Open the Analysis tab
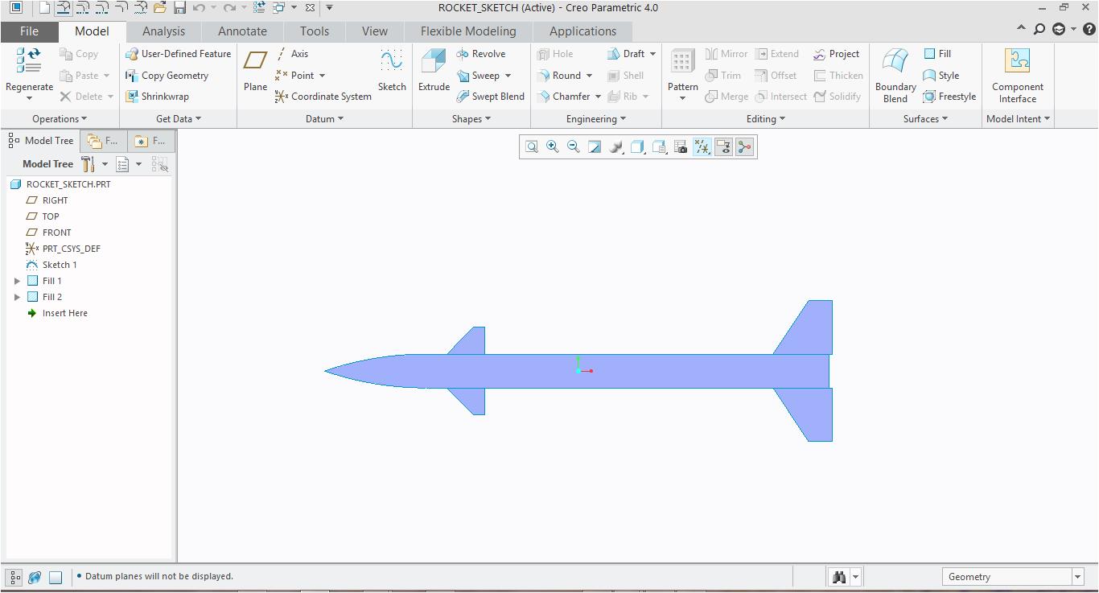1099x593 pixels. (x=163, y=31)
